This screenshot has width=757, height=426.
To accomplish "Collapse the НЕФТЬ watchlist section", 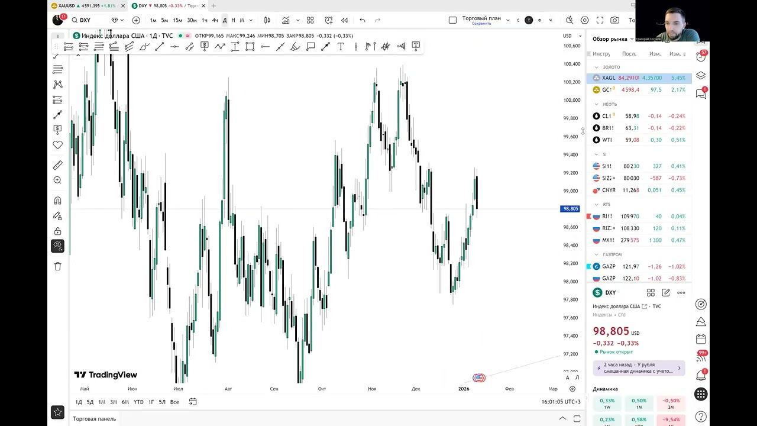I will (x=597, y=104).
